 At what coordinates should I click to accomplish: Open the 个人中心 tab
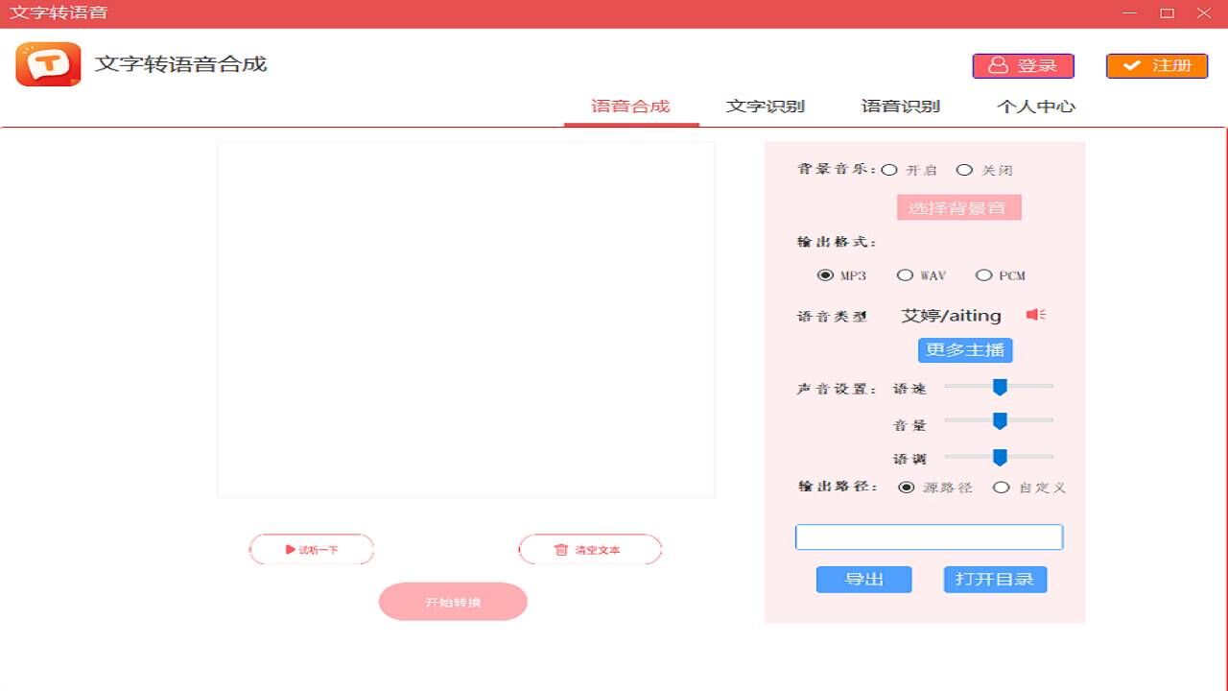(1034, 106)
